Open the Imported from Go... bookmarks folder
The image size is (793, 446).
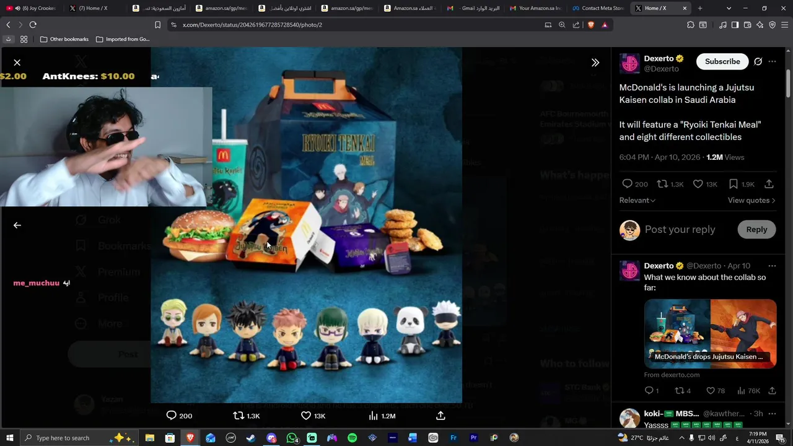(x=123, y=39)
